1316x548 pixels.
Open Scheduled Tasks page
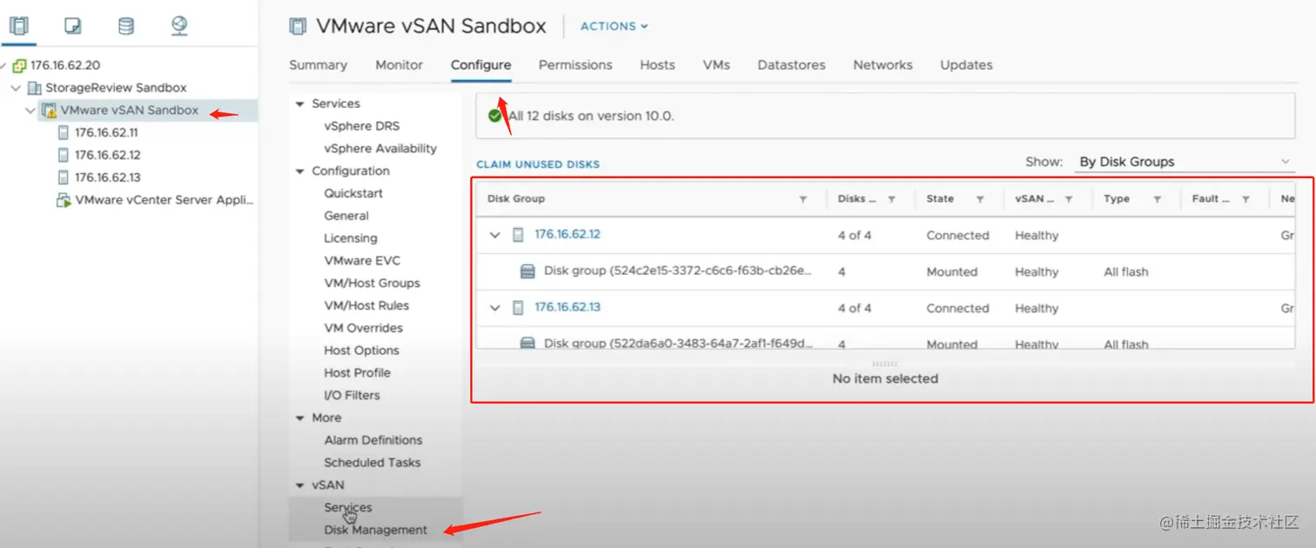point(373,463)
